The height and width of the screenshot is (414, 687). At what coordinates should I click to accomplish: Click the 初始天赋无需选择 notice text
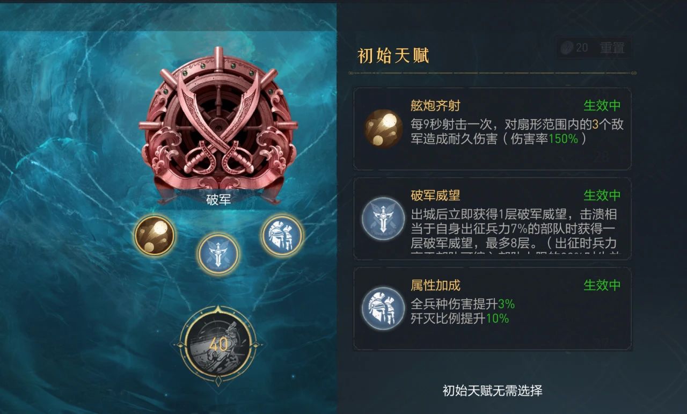click(492, 390)
